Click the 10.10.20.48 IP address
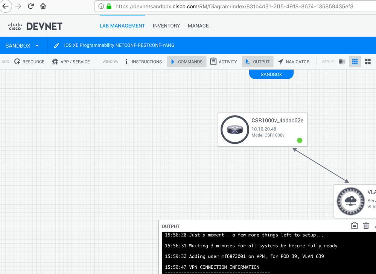This screenshot has height=274, width=376. 264,129
